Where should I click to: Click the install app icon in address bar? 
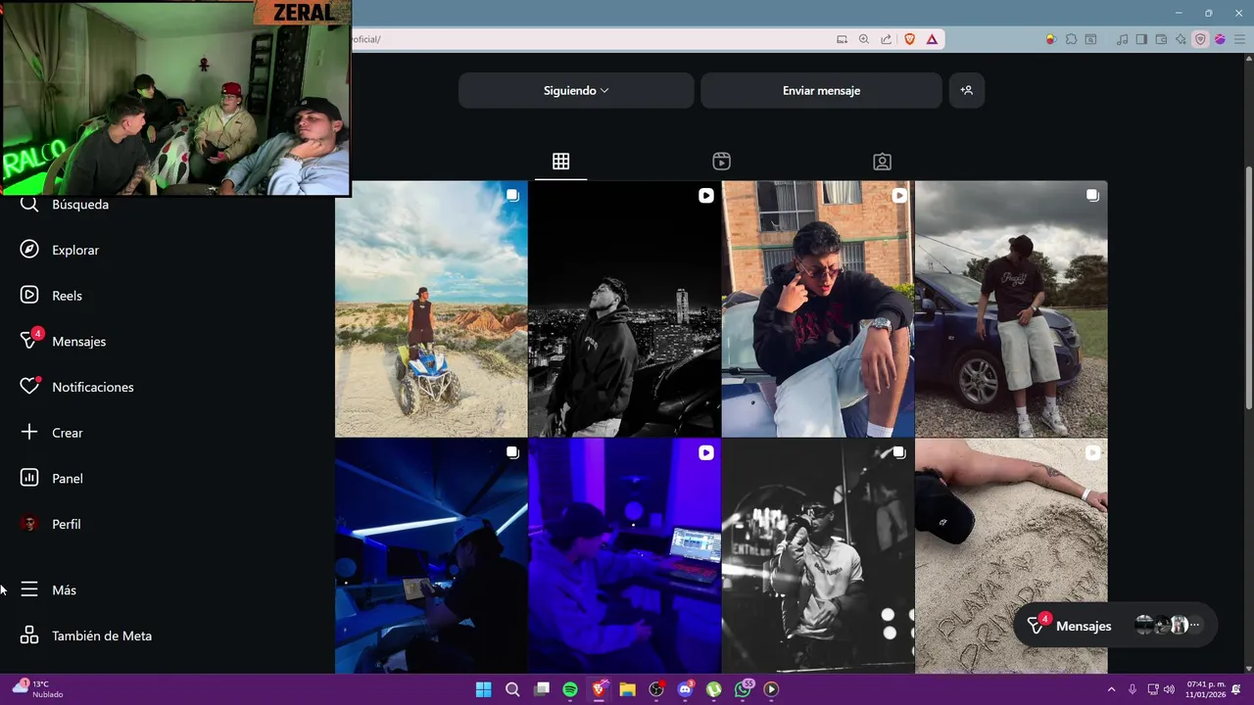pos(842,39)
